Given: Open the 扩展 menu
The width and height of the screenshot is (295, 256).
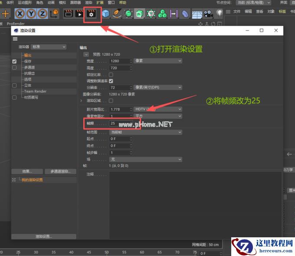Looking at the screenshot, I should coord(100,3).
